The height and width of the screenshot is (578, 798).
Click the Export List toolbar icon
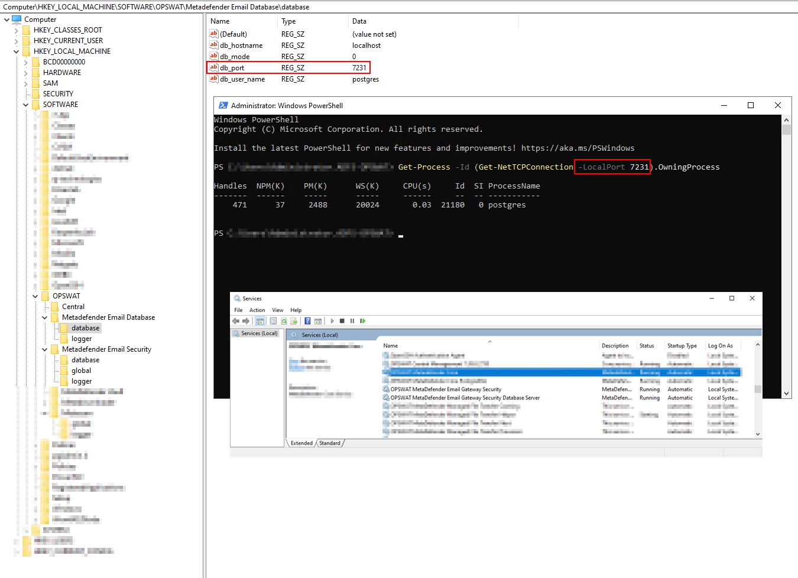(x=294, y=321)
